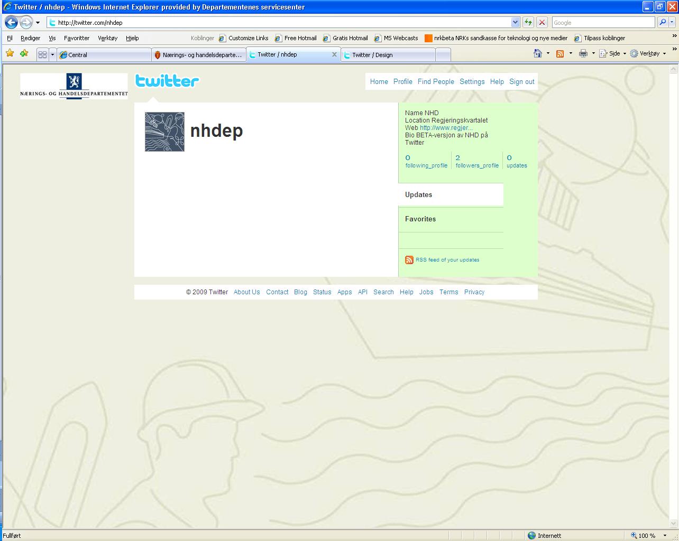Open Gratis Hotmail bookmark
This screenshot has width=679, height=541.
(345, 38)
